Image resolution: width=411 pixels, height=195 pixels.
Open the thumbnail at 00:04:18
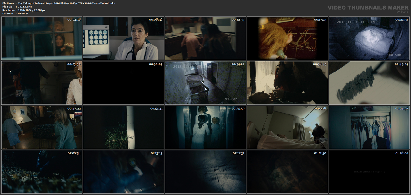click(42, 38)
